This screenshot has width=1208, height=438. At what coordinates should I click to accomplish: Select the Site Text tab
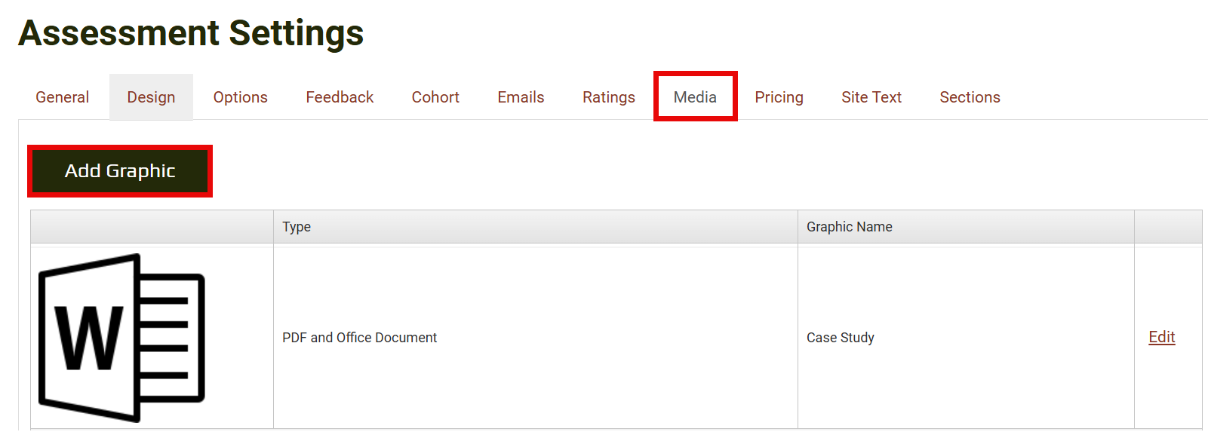click(x=871, y=97)
